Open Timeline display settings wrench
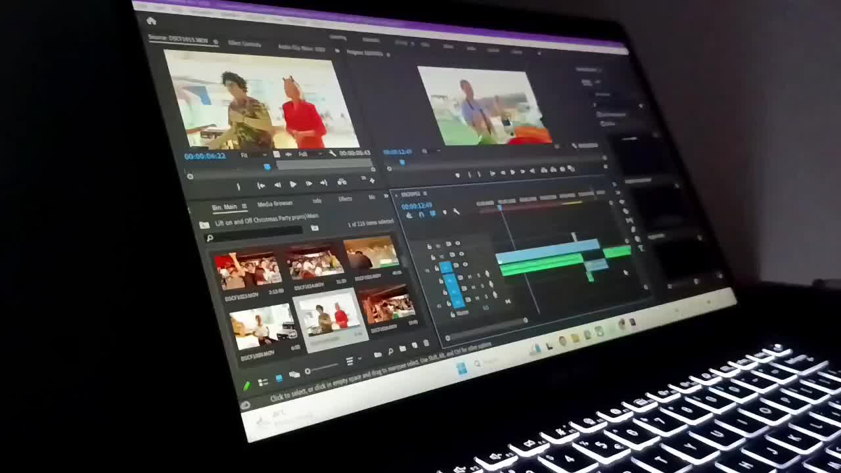The width and height of the screenshot is (841, 473). point(456,212)
